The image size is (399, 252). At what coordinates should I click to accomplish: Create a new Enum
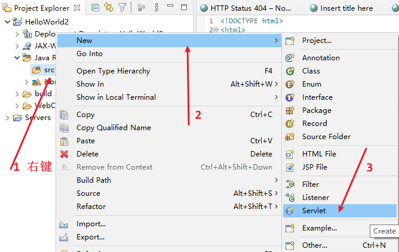click(340, 84)
